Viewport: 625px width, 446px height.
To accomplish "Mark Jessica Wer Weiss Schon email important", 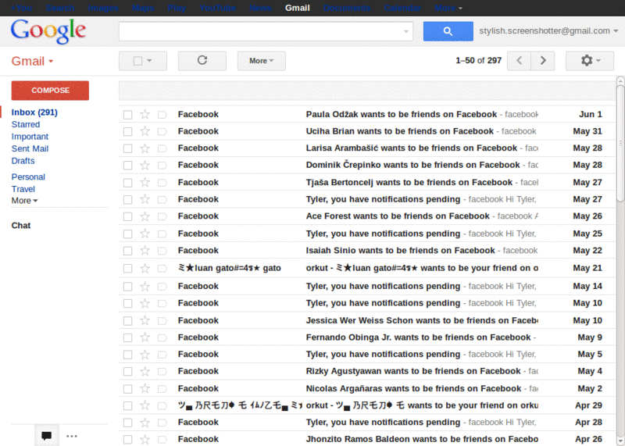I will coord(162,321).
